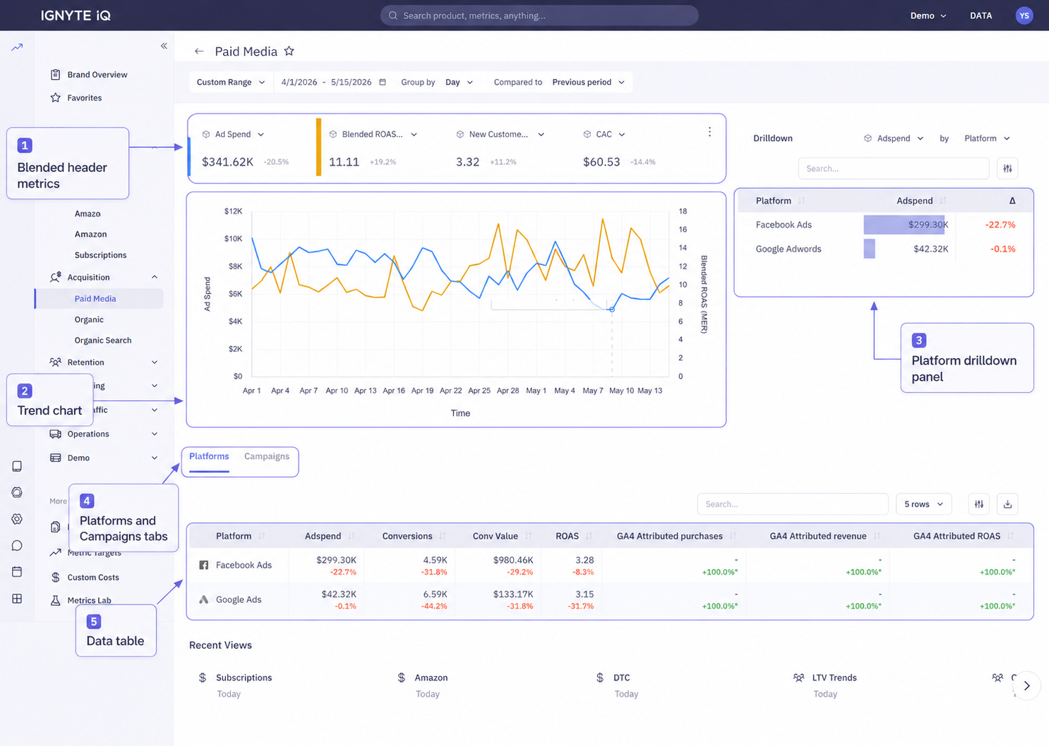Screen dimensions: 1049x746
Task: Open the CAC metric dropdown
Action: tap(604, 134)
